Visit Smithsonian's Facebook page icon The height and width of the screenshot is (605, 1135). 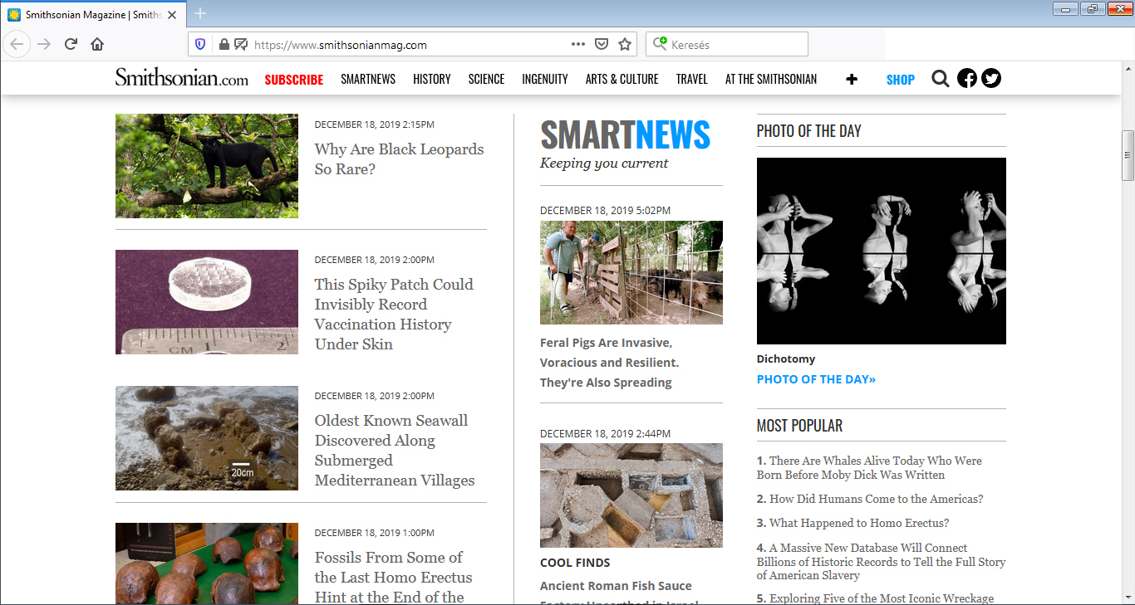[967, 78]
